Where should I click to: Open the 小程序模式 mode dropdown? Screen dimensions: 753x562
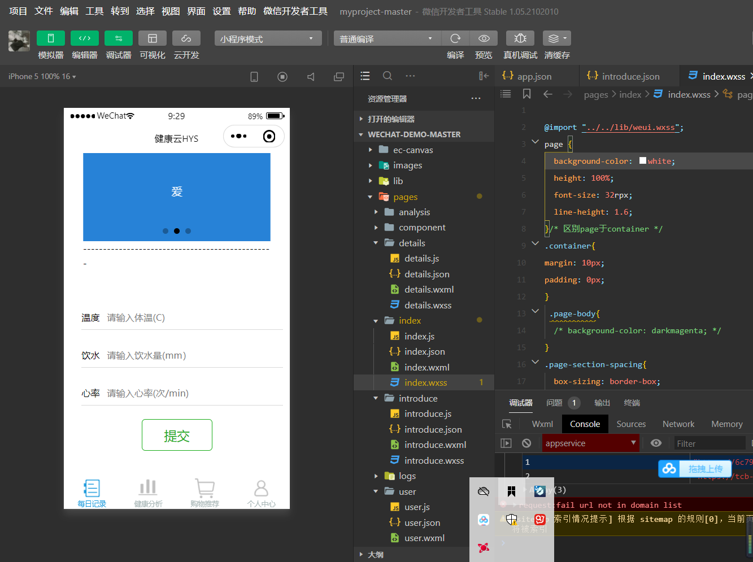click(268, 38)
